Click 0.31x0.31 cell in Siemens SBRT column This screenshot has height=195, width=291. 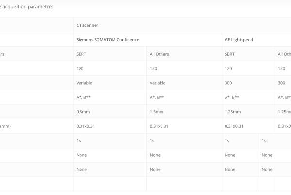click(x=110, y=126)
